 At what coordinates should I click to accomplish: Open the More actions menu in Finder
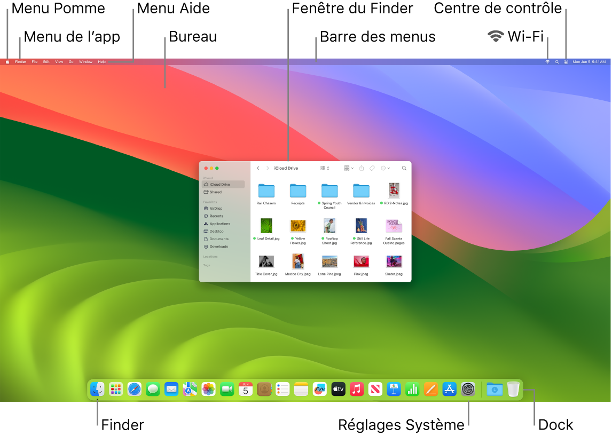(385, 168)
